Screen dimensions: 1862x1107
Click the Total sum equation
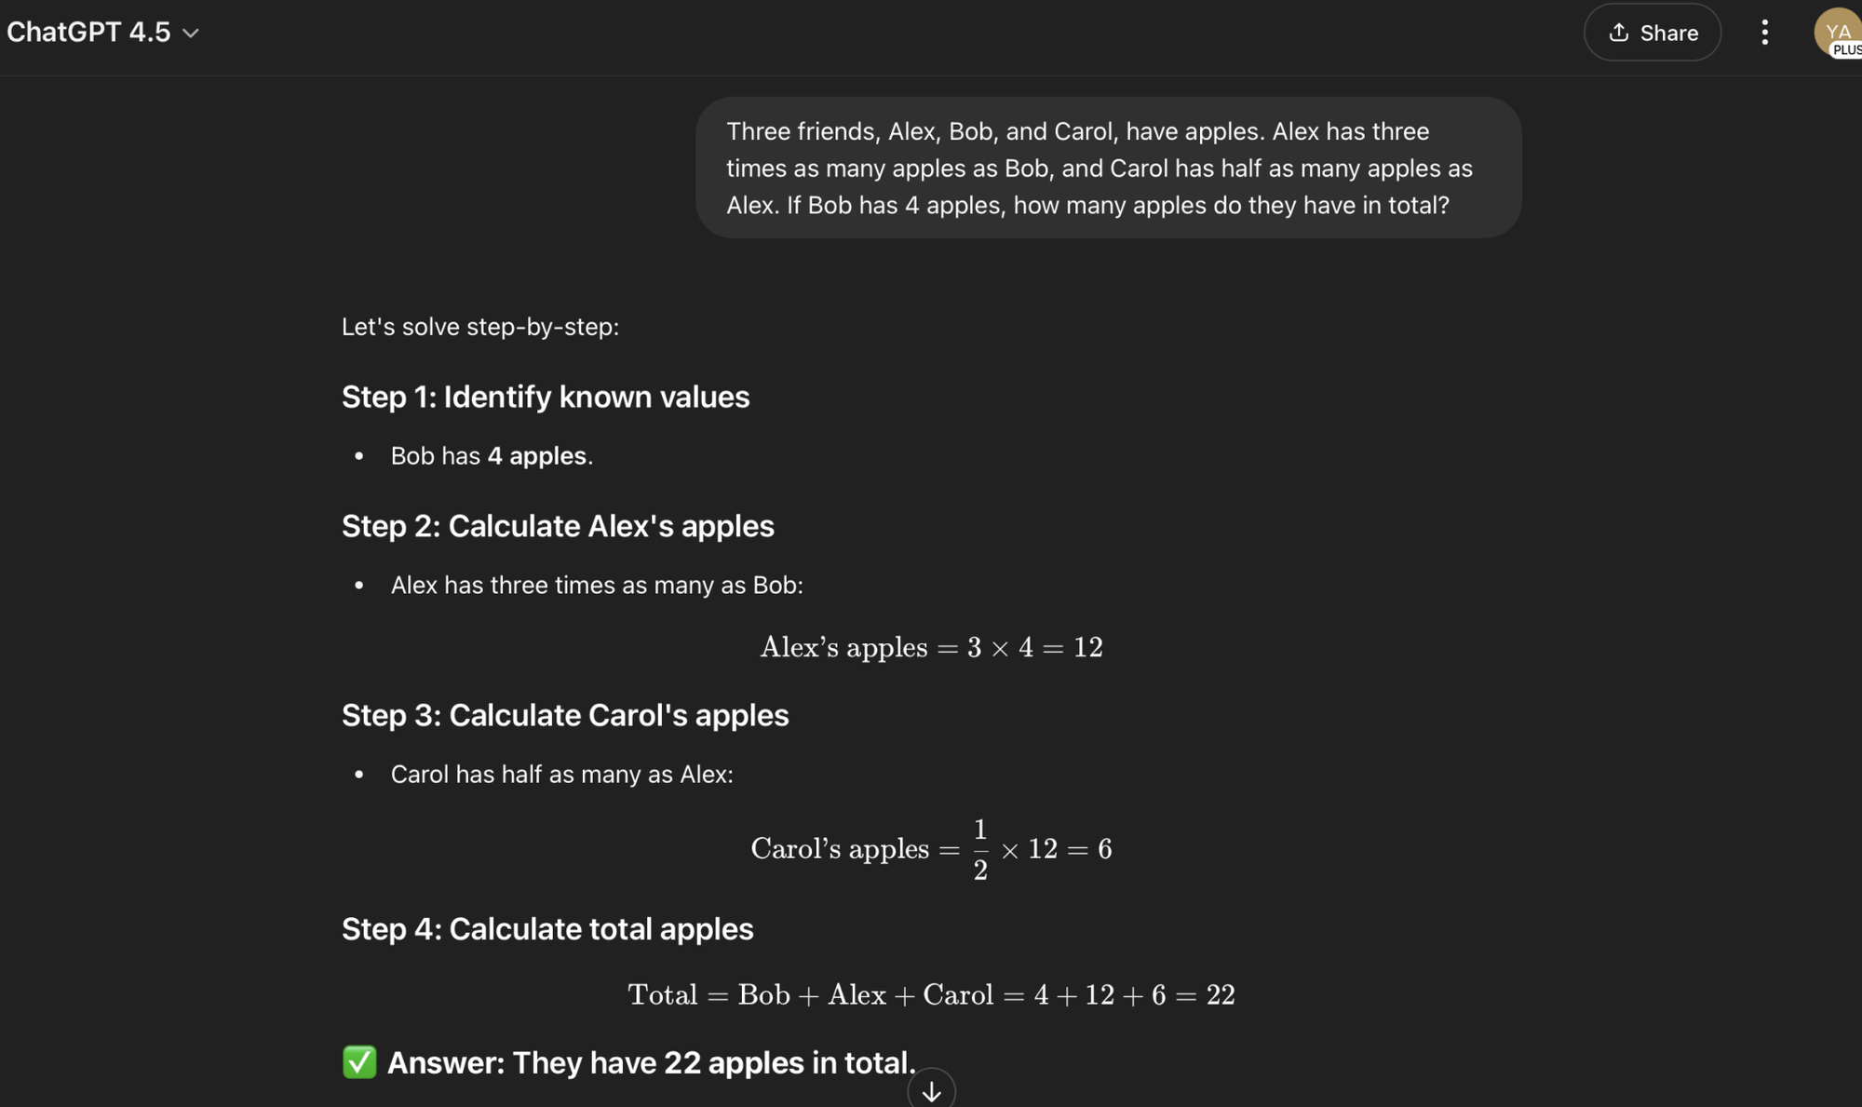pos(931,995)
